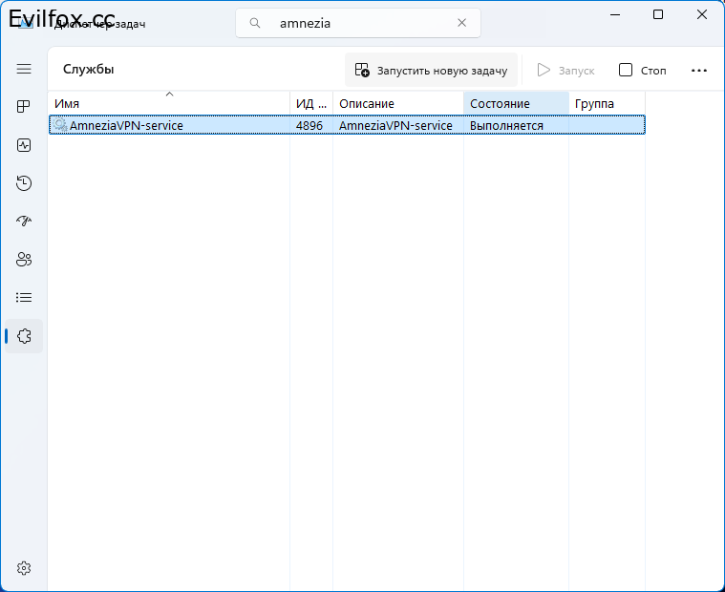Sort by the 'ИД' process ID column
This screenshot has height=592, width=725.
[x=310, y=103]
